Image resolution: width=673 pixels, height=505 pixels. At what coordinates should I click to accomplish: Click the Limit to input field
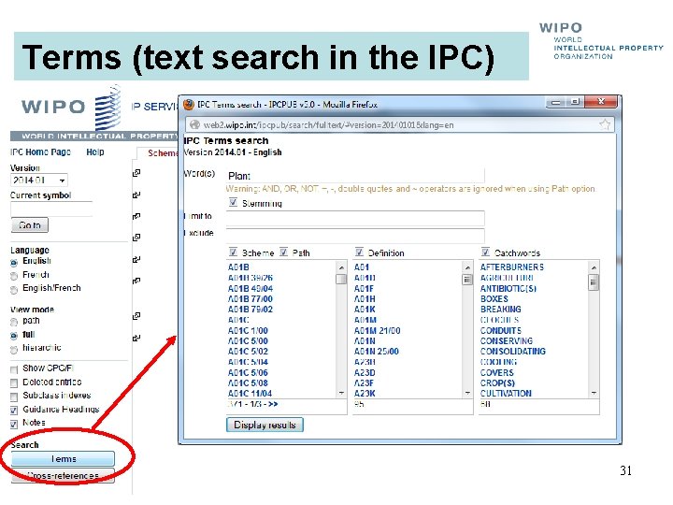(x=355, y=218)
